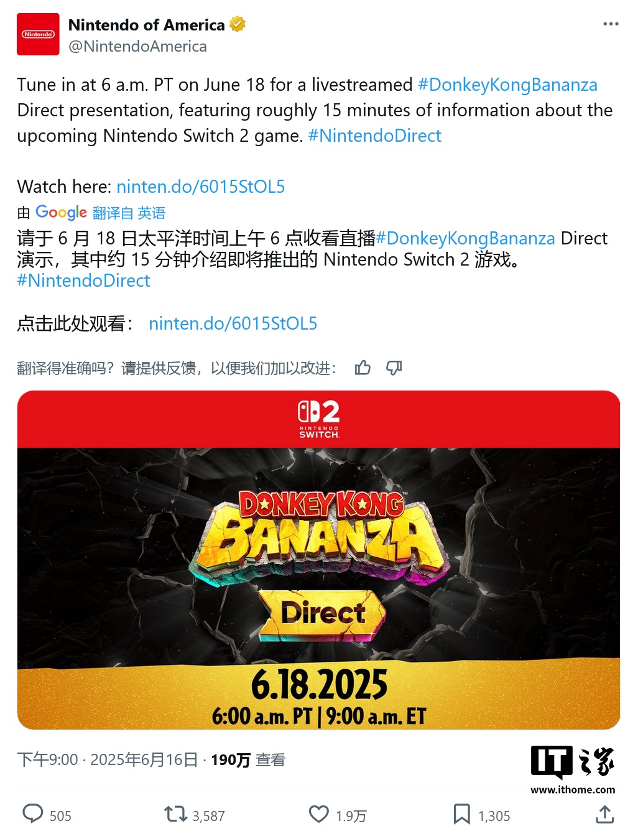The height and width of the screenshot is (839, 638).
Task: Click the retweet arrows icon
Action: pyautogui.click(x=175, y=814)
